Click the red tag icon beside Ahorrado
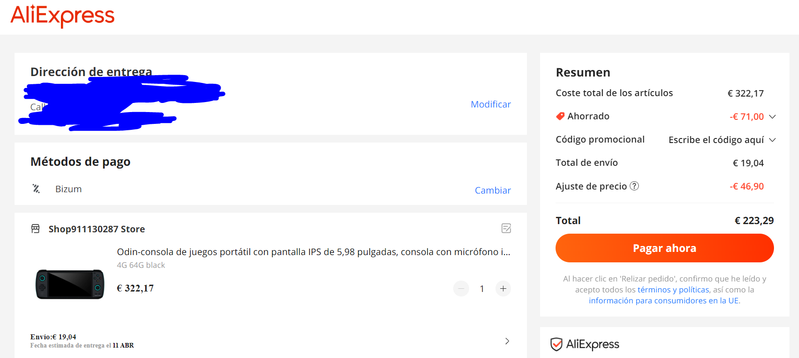Image resolution: width=799 pixels, height=358 pixels. 560,116
